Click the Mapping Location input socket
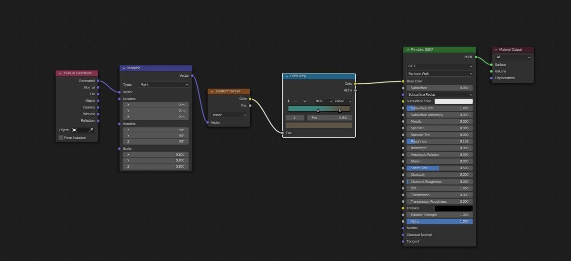The height and width of the screenshot is (261, 571). pos(119,99)
